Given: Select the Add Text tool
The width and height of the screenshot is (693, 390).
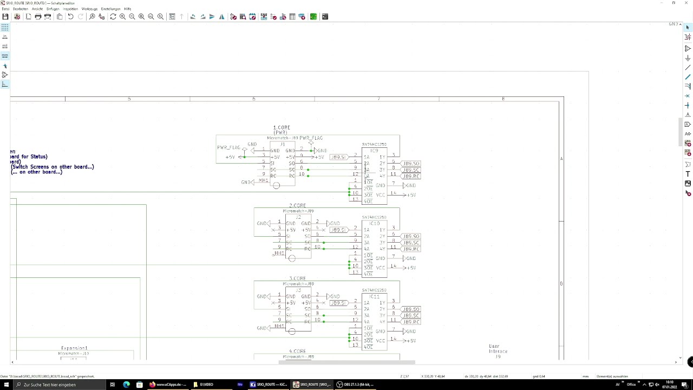Looking at the screenshot, I should [688, 174].
